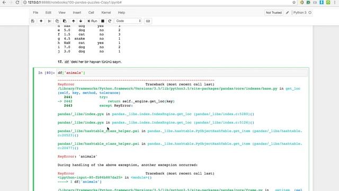339x191 pixels.
Task: Click the In [80] cell prompt
Action: coord(46,73)
